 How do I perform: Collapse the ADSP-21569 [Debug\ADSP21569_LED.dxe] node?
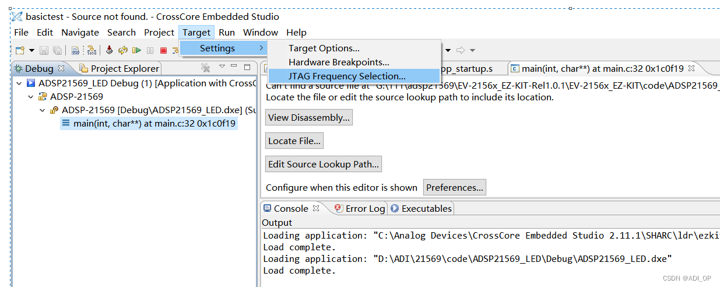[x=42, y=110]
